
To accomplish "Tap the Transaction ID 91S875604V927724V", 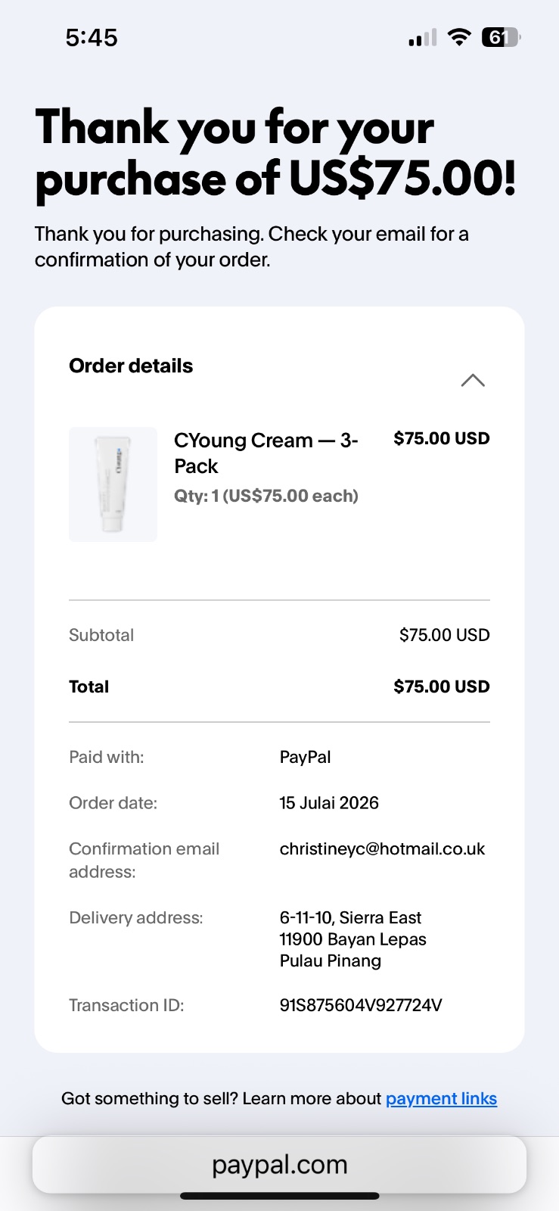I will coord(361,1005).
